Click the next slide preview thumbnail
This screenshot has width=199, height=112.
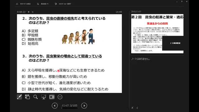[157, 34]
